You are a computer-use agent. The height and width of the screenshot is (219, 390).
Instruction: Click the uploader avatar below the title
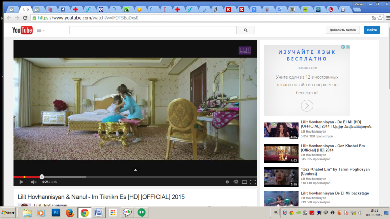[x=24, y=205]
